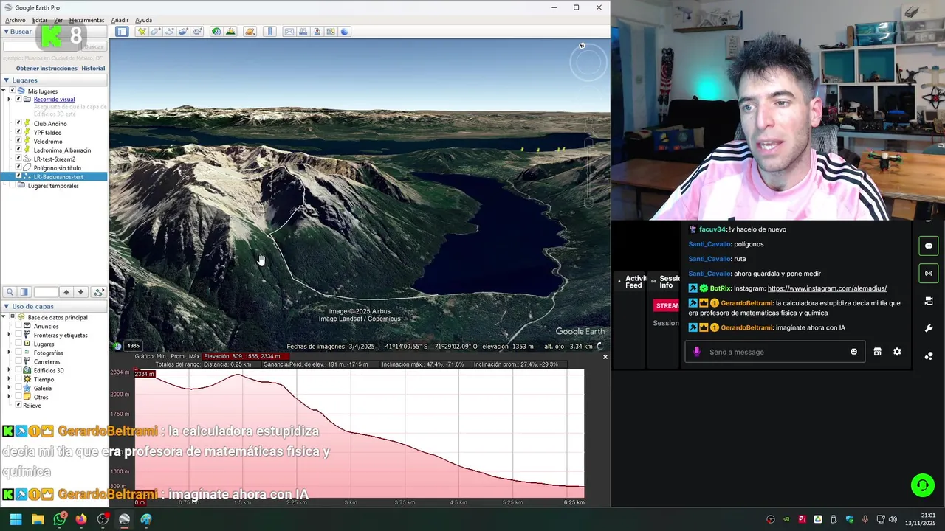Open the Editar menu

pos(40,20)
